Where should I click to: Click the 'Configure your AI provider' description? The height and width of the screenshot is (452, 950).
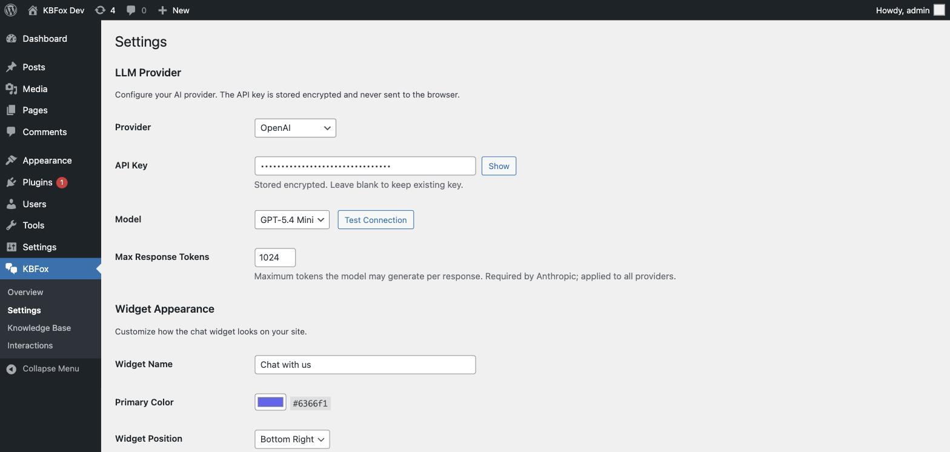click(x=287, y=95)
